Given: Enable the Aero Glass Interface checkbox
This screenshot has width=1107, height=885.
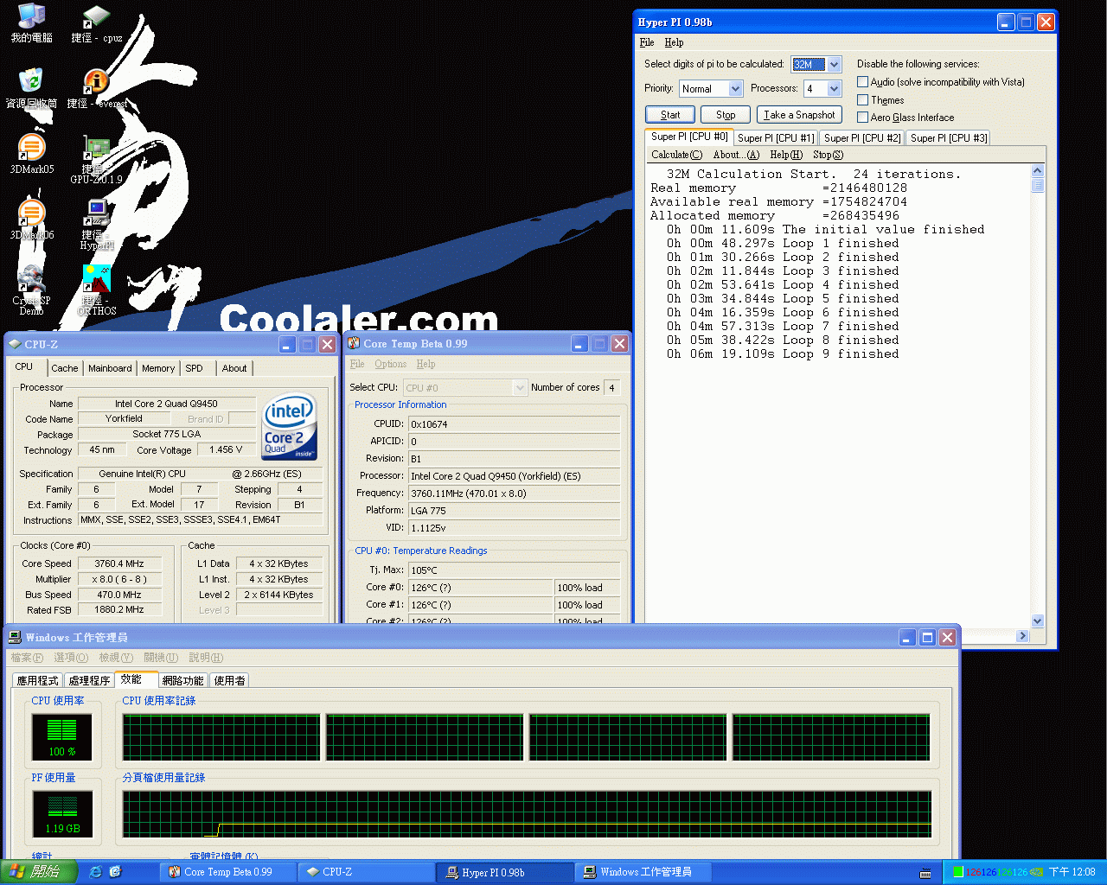Looking at the screenshot, I should [x=862, y=118].
